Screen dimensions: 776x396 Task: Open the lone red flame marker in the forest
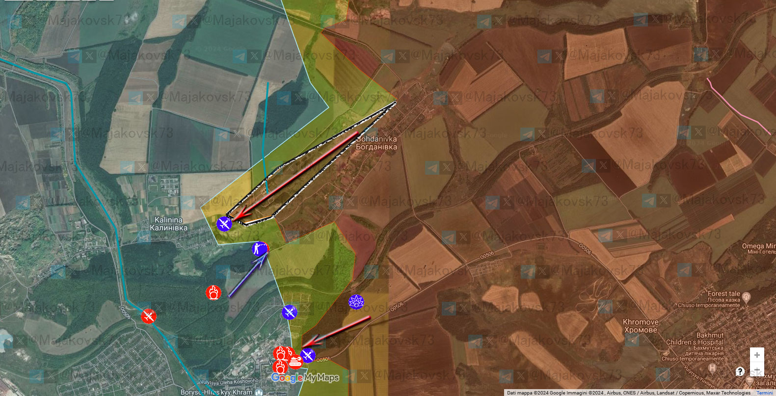pyautogui.click(x=214, y=293)
